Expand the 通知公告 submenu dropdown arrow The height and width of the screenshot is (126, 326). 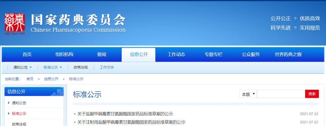pos(31,67)
